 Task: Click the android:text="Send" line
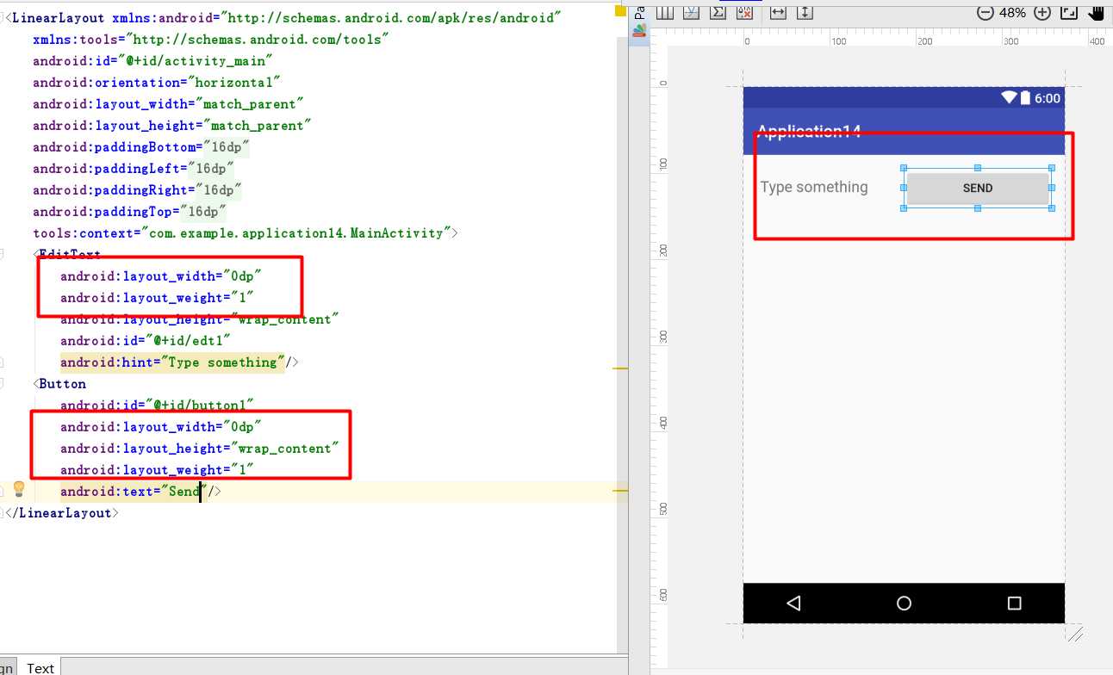pyautogui.click(x=141, y=492)
